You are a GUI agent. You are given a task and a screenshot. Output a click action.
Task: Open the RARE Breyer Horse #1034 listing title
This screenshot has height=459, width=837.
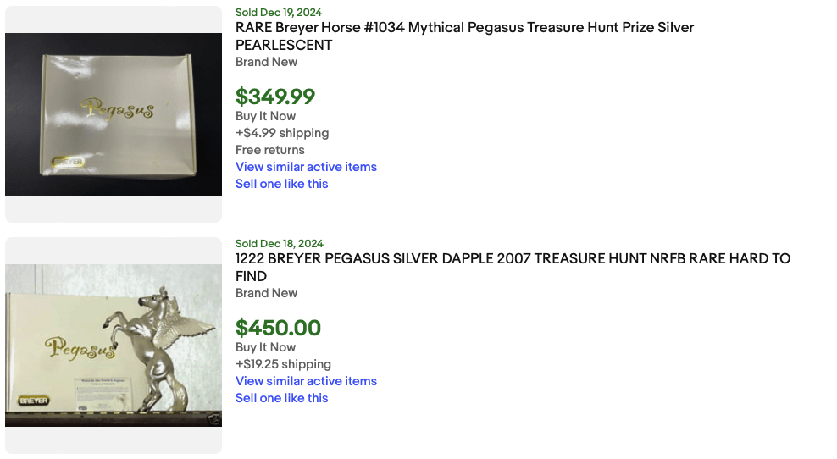point(464,28)
